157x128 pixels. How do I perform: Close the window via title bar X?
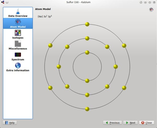click(x=154, y=2)
